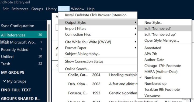Select the Deb, Kalya... 2002 reference
The width and height of the screenshot is (194, 102).
78,84
